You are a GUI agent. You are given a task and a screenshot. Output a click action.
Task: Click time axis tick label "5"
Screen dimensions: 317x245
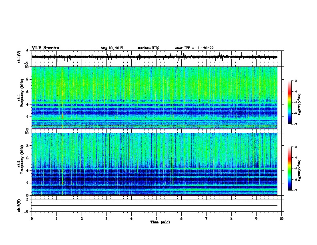[x=156, y=219]
